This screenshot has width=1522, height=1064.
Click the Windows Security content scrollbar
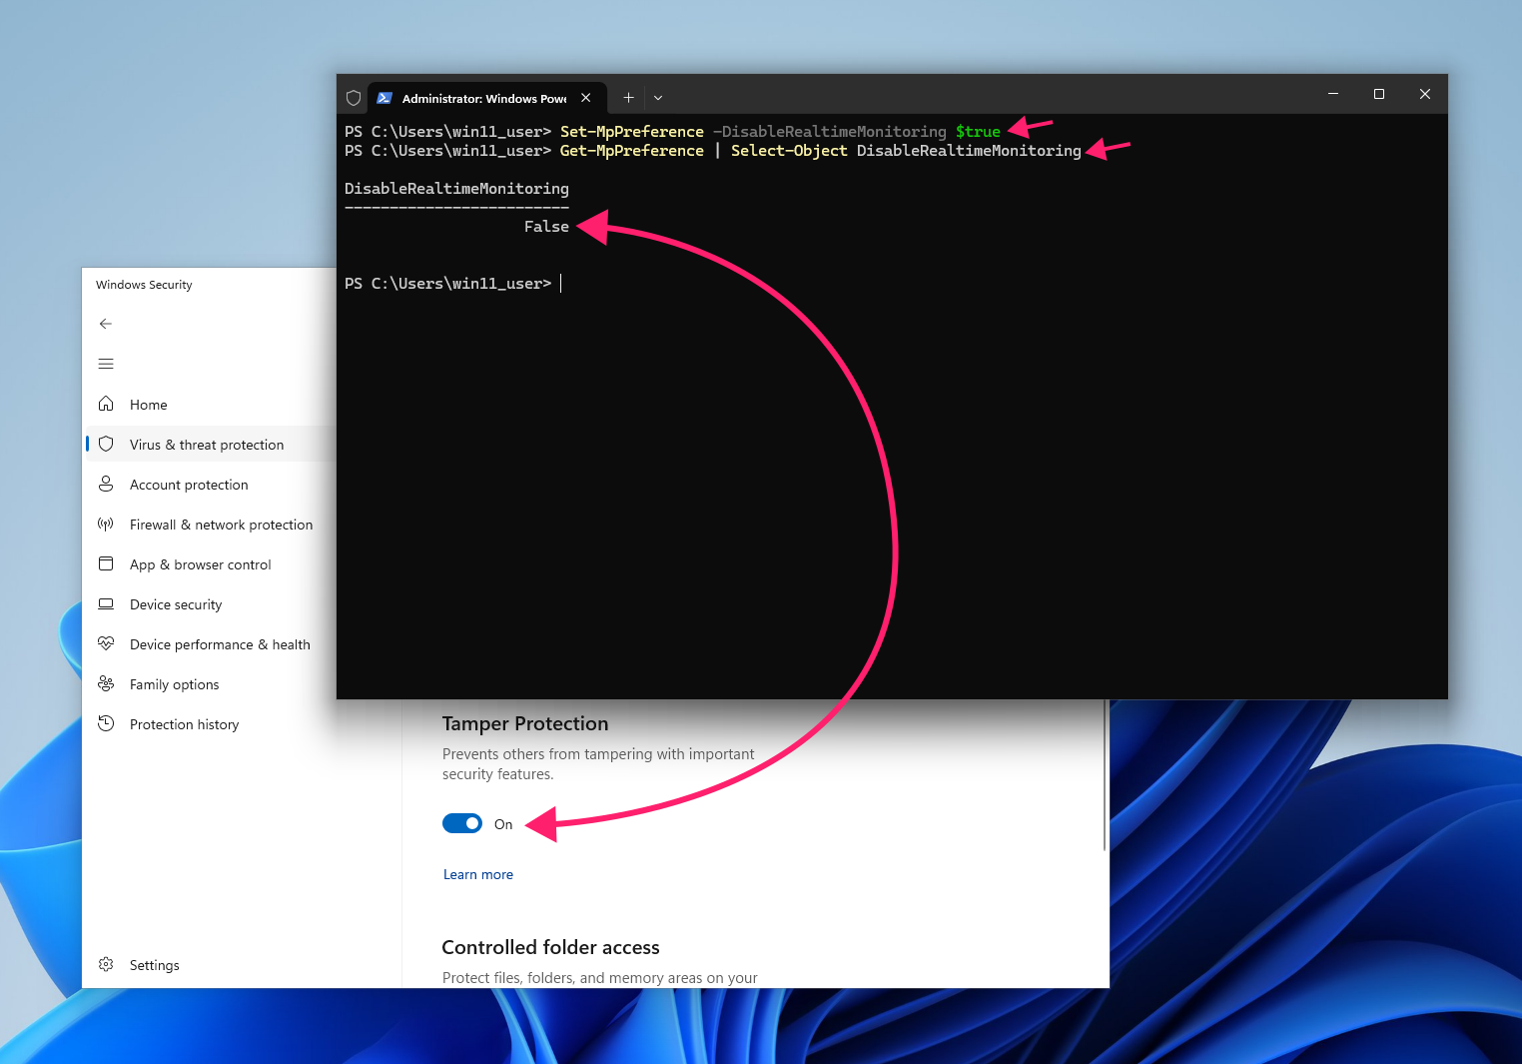pos(1105,775)
